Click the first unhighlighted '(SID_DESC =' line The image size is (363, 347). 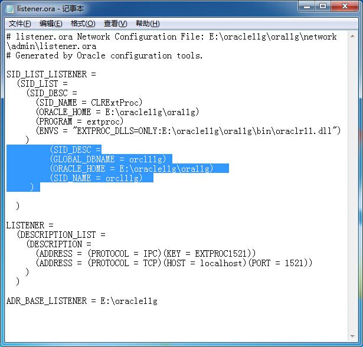pyautogui.click(x=51, y=93)
